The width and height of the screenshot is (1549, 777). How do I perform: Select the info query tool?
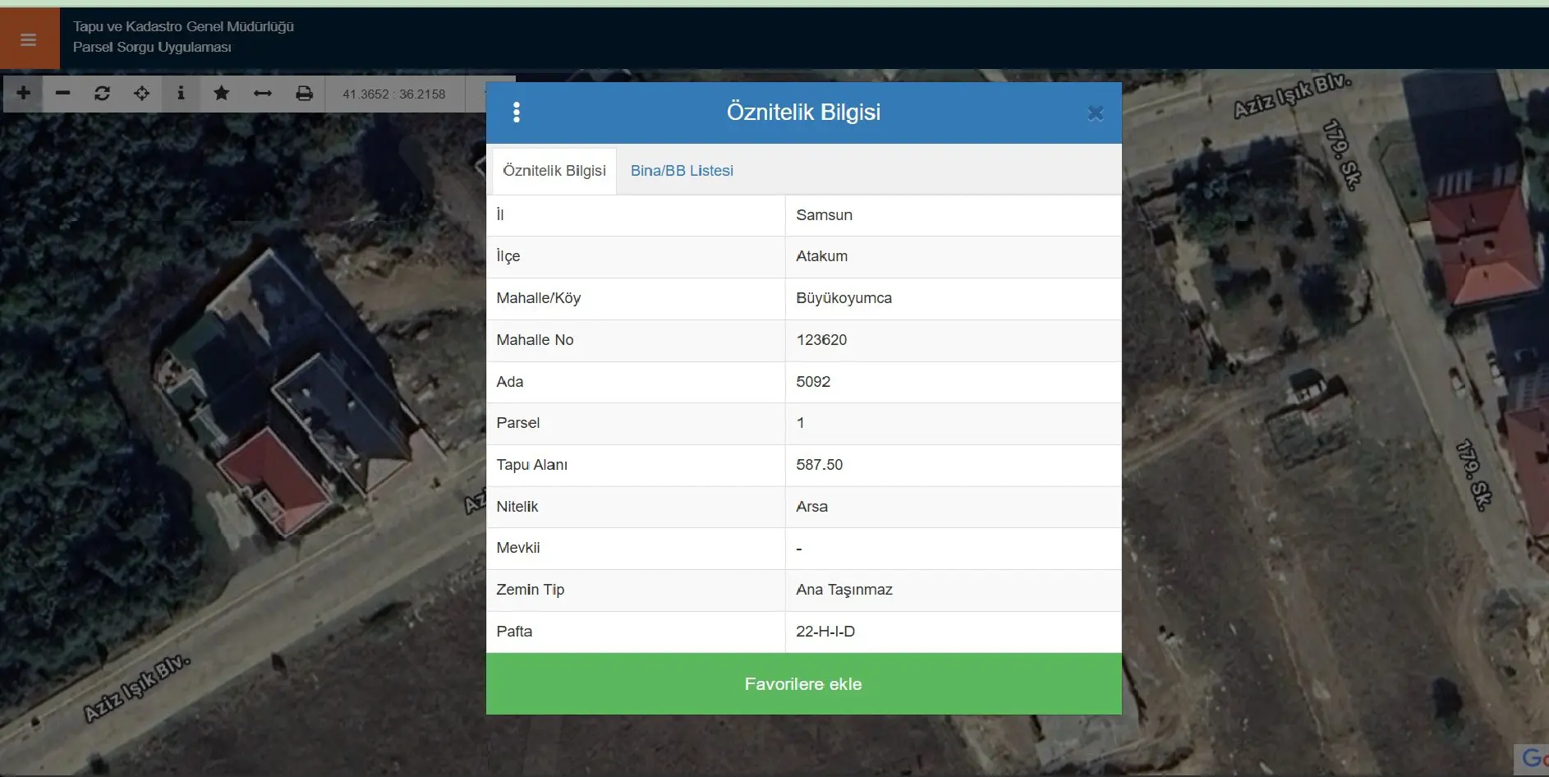tap(181, 93)
